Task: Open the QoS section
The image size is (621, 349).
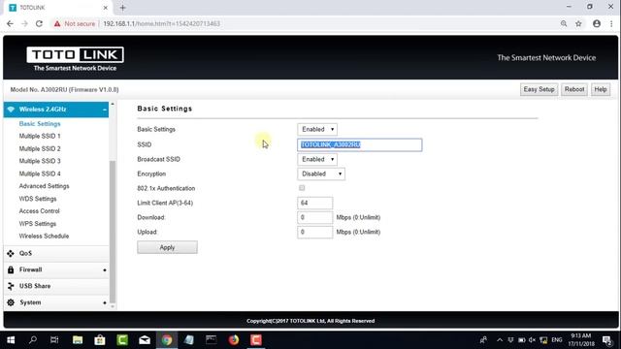Action: click(56, 253)
